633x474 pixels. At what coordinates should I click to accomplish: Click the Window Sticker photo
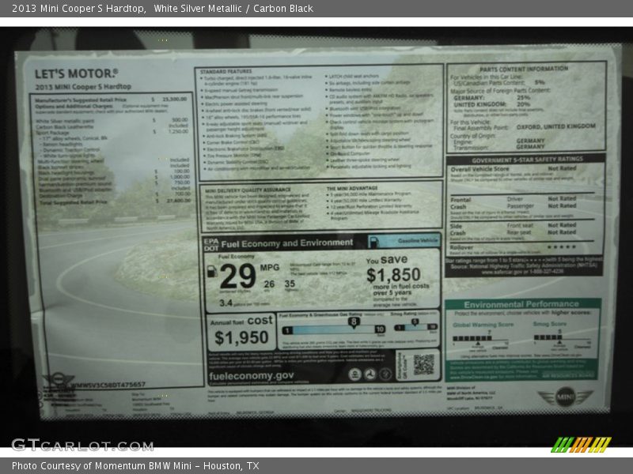(x=316, y=237)
